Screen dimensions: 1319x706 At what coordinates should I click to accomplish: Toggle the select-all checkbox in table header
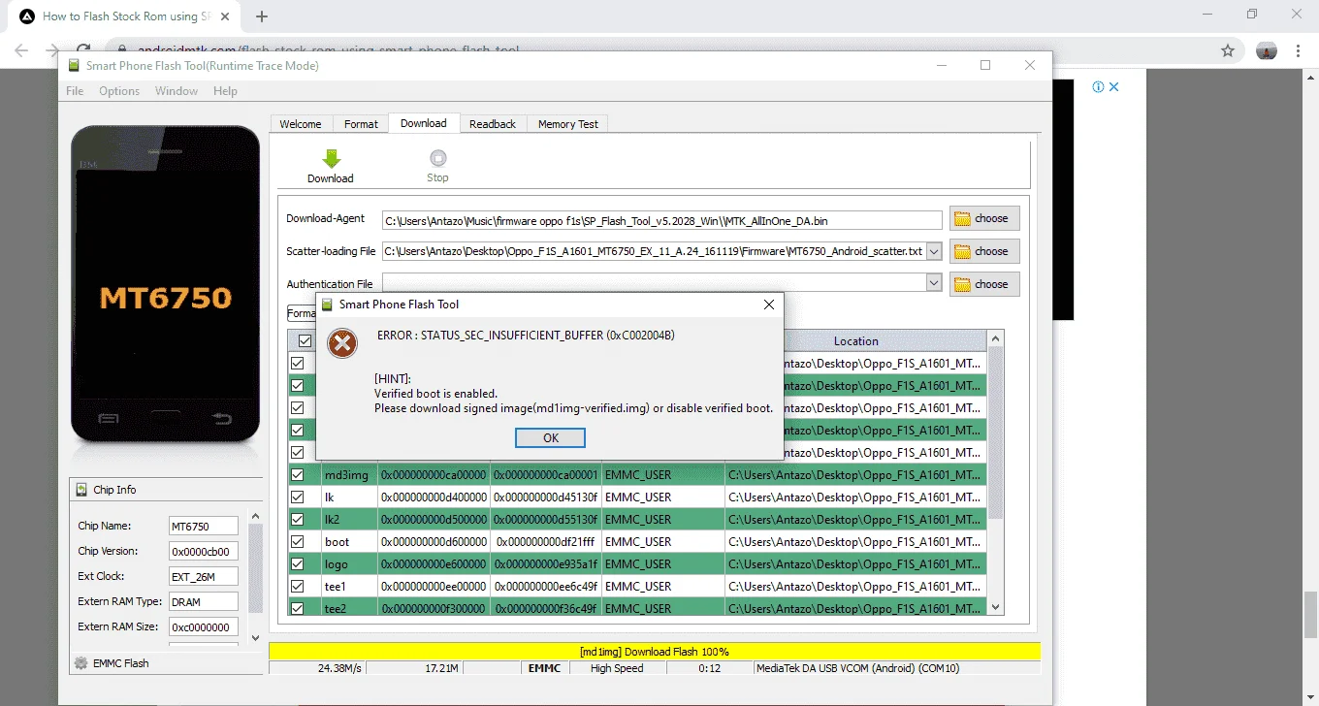(x=305, y=341)
